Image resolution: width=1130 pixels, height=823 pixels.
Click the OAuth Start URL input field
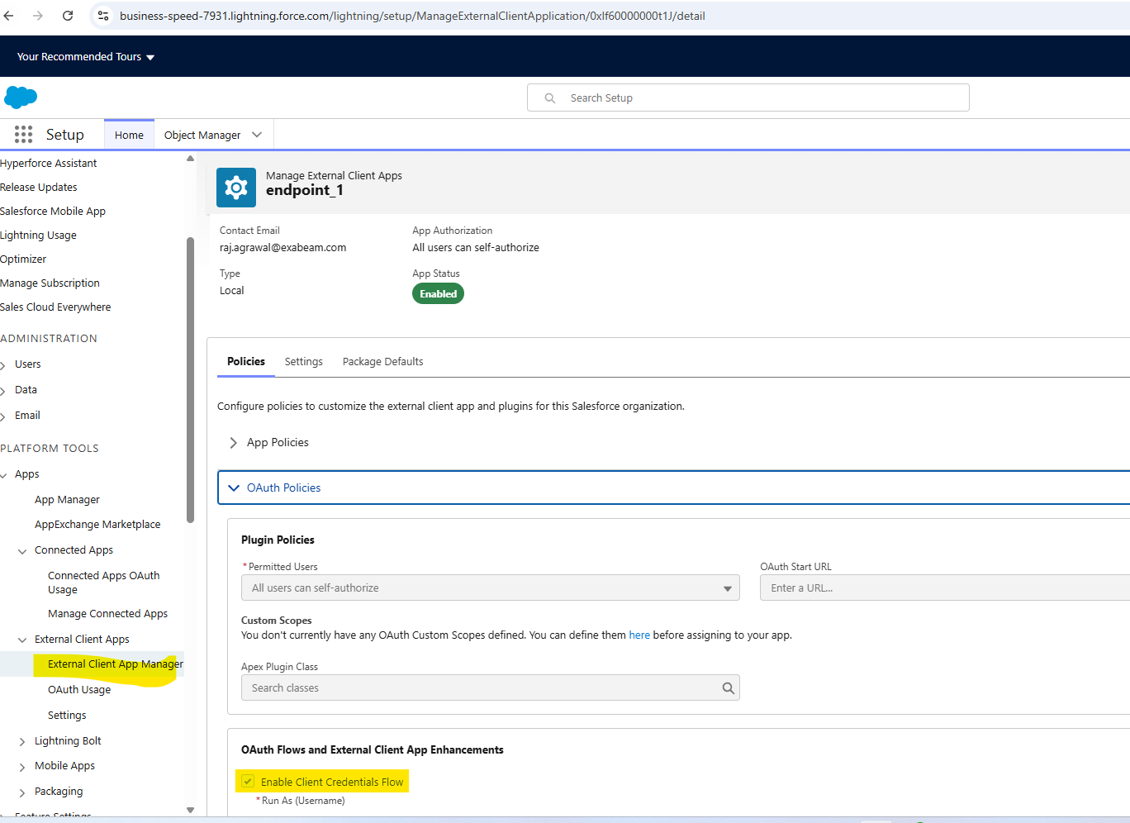[x=942, y=588]
